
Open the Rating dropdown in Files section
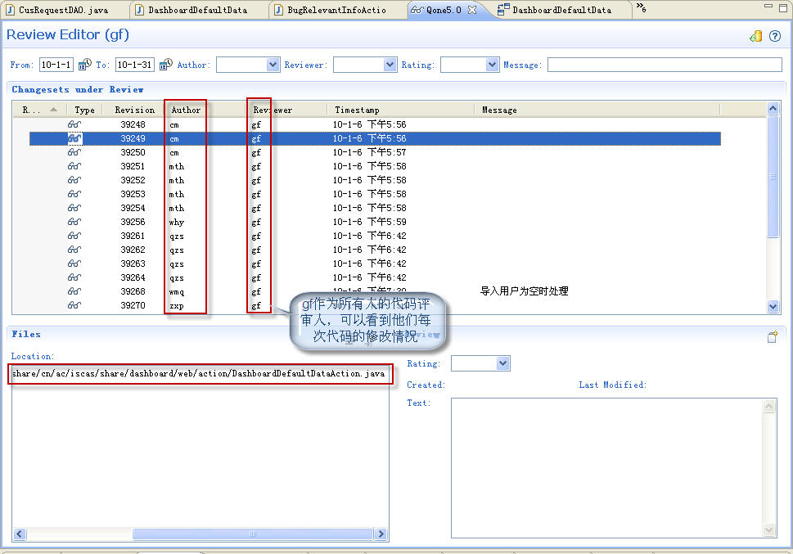point(502,363)
